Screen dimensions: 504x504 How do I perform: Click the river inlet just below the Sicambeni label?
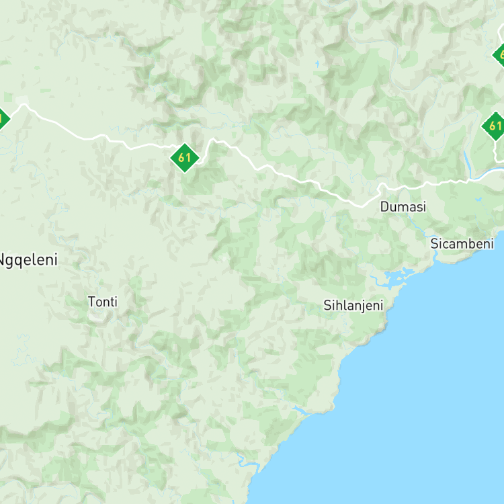point(436,256)
